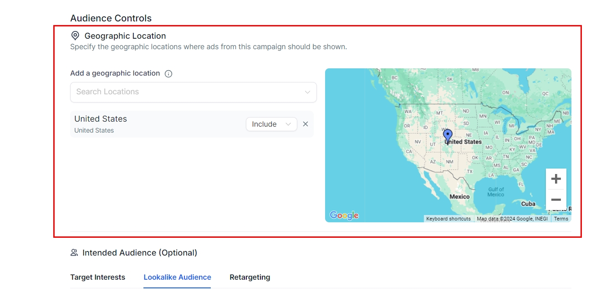Click the info icon beside Add a geographic location
Image resolution: width=596 pixels, height=292 pixels.
click(x=168, y=74)
